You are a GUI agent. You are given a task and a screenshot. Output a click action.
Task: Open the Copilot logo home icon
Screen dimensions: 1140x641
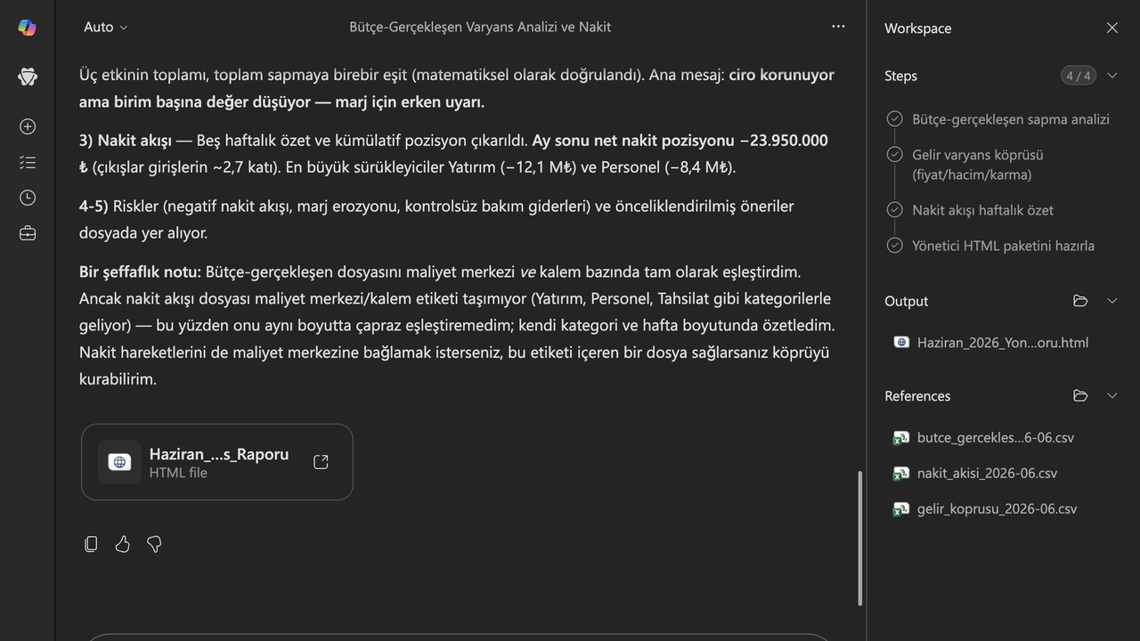(28, 28)
